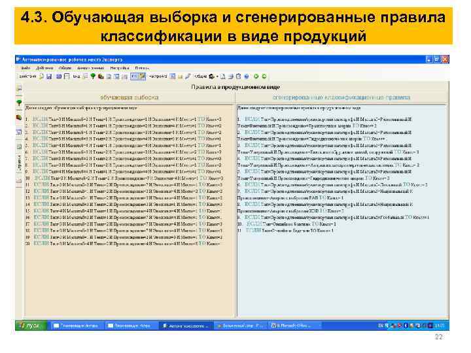Image resolution: width=471 pixels, height=353 pixels.
Task: Click the blue table toolbar icon
Action: (x=59, y=76)
